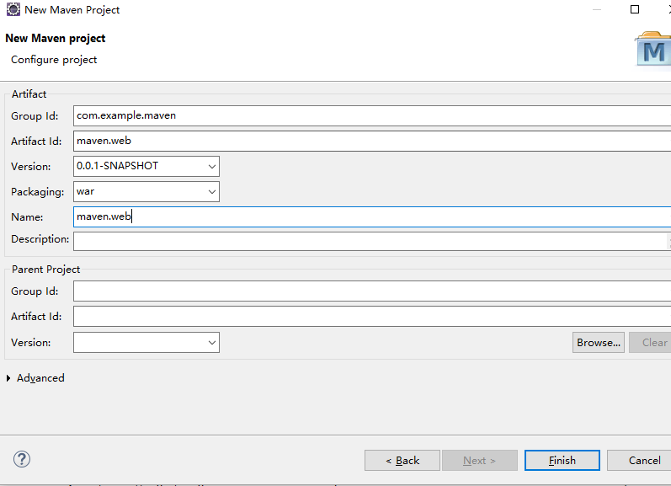Screen dimensions: 671x486
Task: Click the 'war' packaging value
Action: pos(85,191)
